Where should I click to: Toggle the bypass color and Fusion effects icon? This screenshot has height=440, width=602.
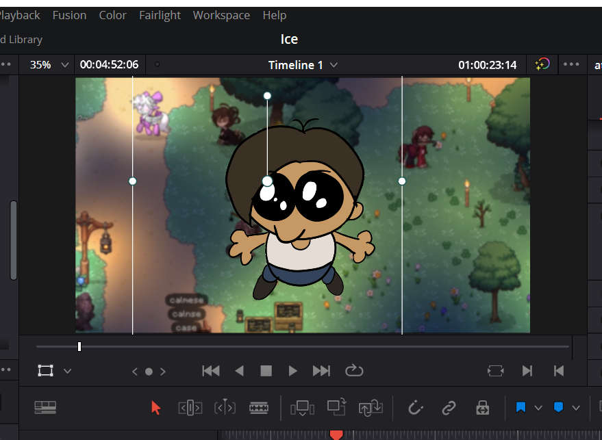[x=542, y=64]
